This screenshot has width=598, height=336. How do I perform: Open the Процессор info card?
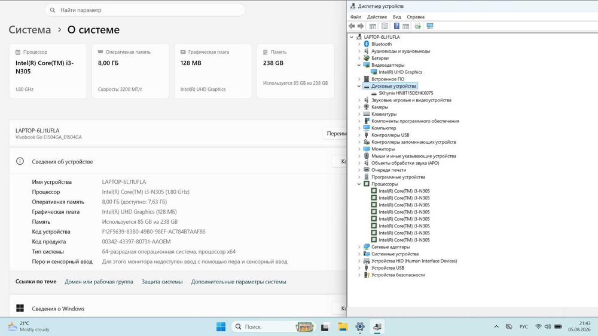(48, 71)
